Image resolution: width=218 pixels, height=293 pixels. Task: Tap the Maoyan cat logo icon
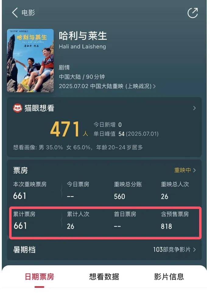click(18, 108)
